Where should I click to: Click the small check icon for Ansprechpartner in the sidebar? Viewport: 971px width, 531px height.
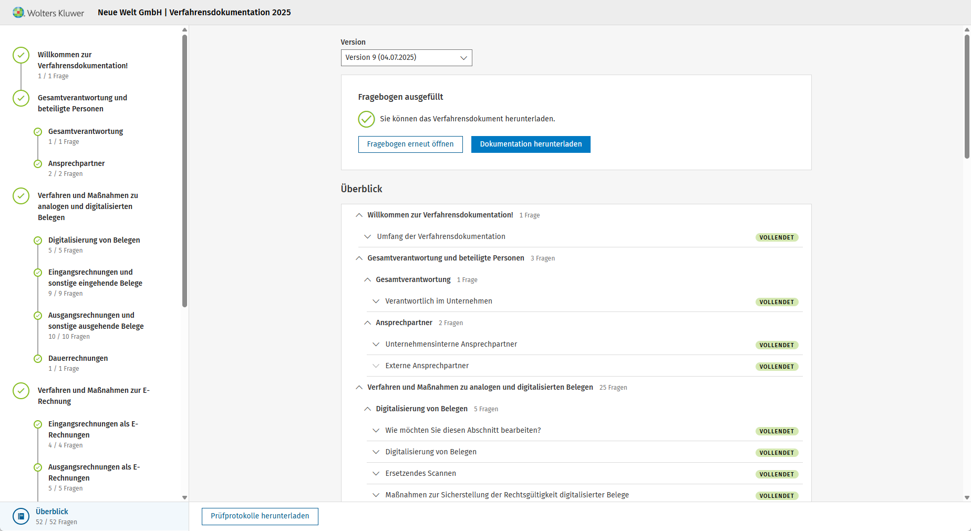coord(38,164)
